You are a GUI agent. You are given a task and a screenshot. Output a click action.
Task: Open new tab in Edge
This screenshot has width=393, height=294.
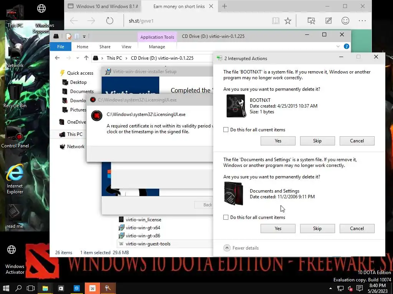point(225,6)
